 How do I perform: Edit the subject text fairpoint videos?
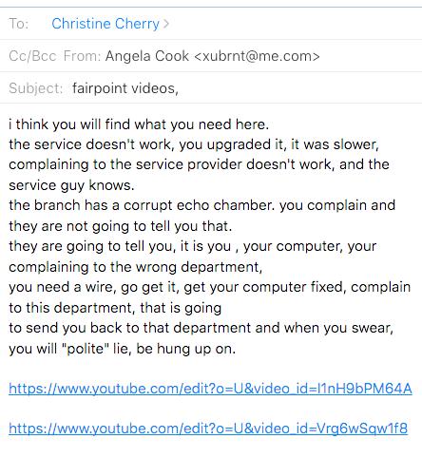[125, 88]
